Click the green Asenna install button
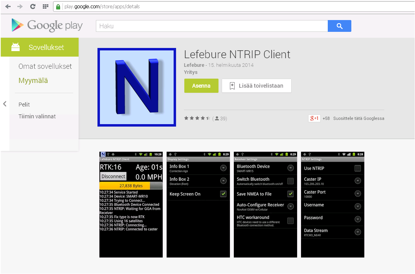Viewport: 415px width, 274px height. tap(202, 86)
